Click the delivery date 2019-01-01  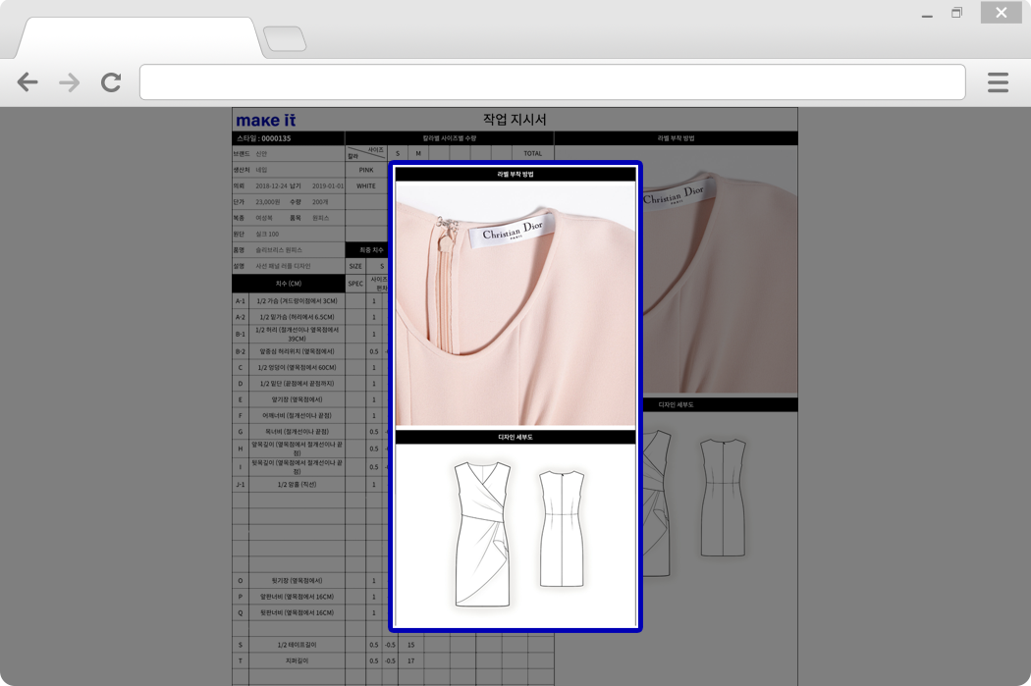[327, 185]
